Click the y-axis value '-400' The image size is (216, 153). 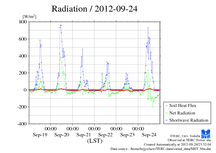[22, 124]
